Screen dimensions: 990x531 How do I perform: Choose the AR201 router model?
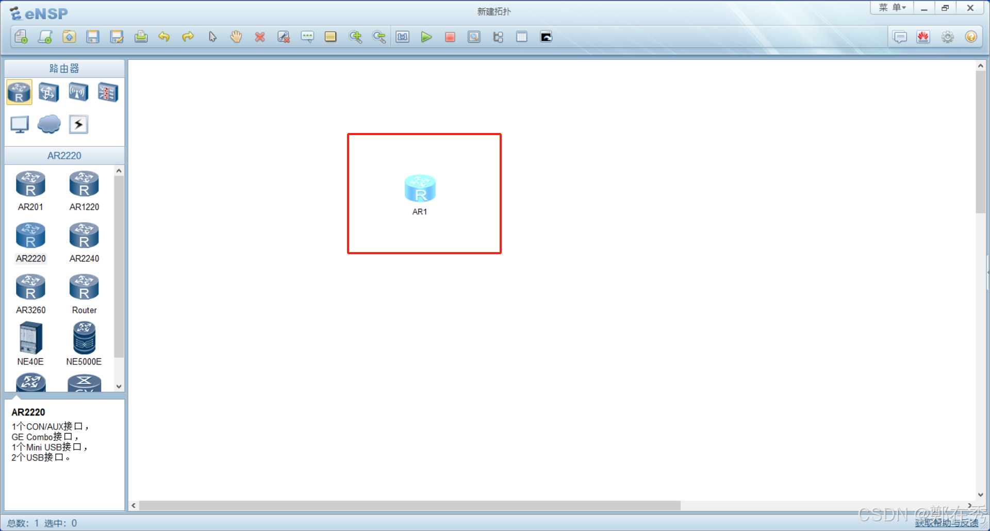[x=30, y=191]
